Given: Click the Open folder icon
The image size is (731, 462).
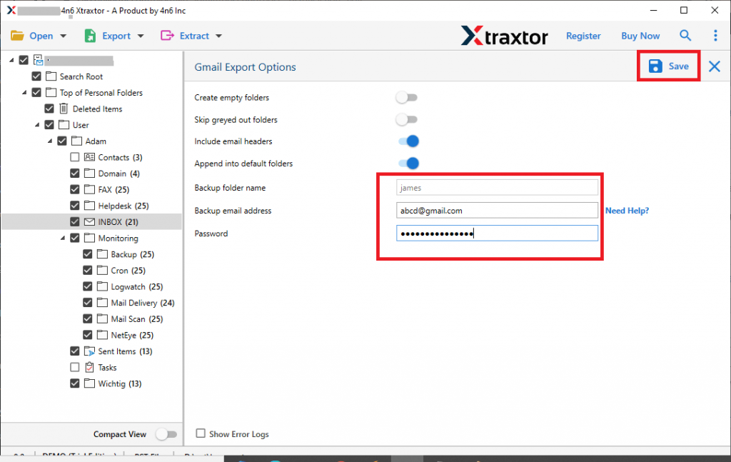Looking at the screenshot, I should point(16,35).
